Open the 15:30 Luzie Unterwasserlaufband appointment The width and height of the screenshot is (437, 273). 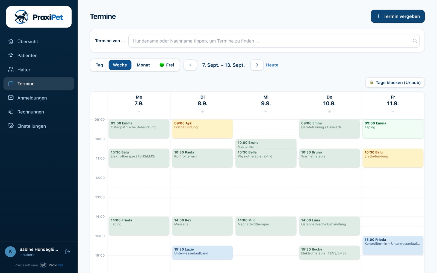(x=202, y=253)
